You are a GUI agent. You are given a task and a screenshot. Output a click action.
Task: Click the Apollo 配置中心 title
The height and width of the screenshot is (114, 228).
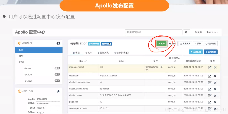pos(30,32)
